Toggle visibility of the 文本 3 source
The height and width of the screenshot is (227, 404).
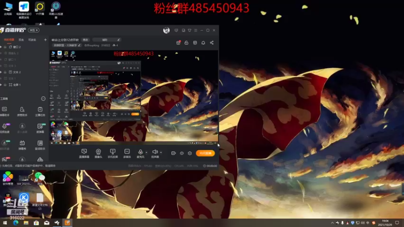point(1,66)
